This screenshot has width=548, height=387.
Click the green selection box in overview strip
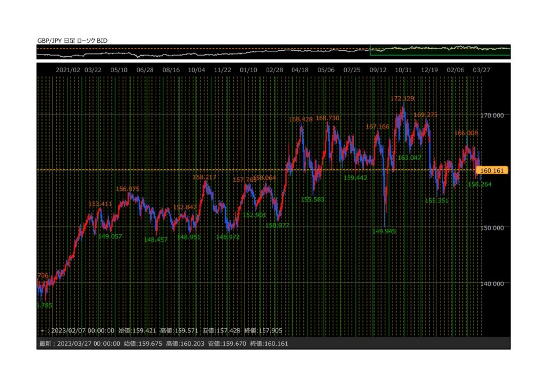[440, 51]
